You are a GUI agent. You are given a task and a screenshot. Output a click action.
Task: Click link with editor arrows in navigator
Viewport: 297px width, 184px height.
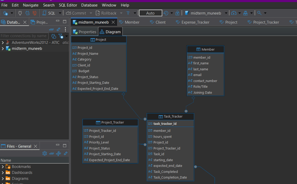pos(58,29)
